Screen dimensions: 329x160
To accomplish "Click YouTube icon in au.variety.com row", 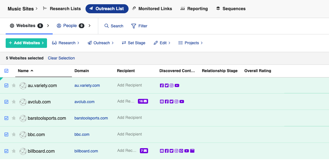I will [x=177, y=86].
